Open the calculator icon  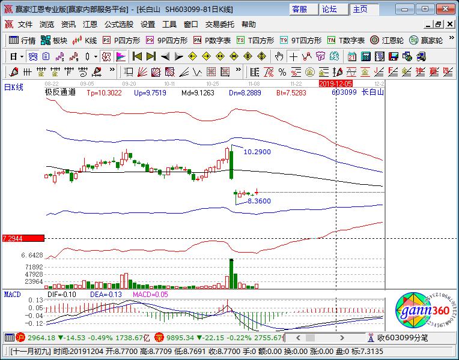[366, 56]
